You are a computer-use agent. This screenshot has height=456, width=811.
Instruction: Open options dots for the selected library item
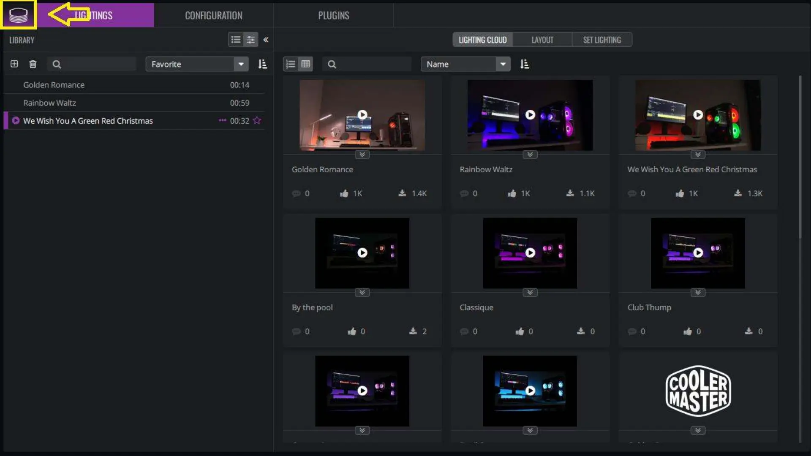pyautogui.click(x=222, y=121)
